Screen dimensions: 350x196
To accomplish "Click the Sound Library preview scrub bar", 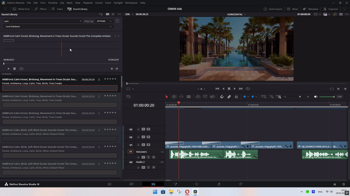I will coord(61,64).
